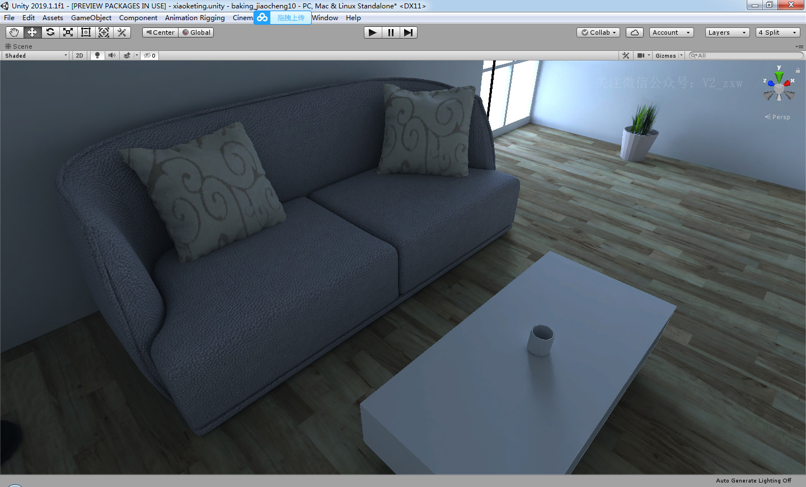
Task: Click the Unity icon in title bar
Action: point(5,6)
